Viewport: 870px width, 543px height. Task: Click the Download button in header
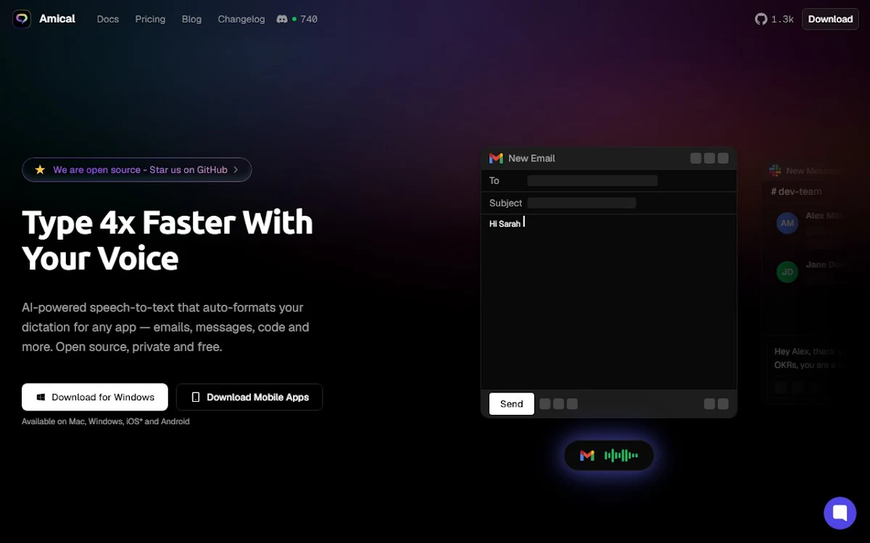click(x=830, y=19)
